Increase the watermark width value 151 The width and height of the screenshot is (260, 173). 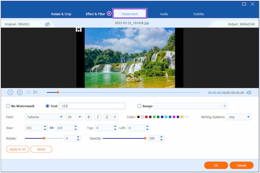click(45, 126)
